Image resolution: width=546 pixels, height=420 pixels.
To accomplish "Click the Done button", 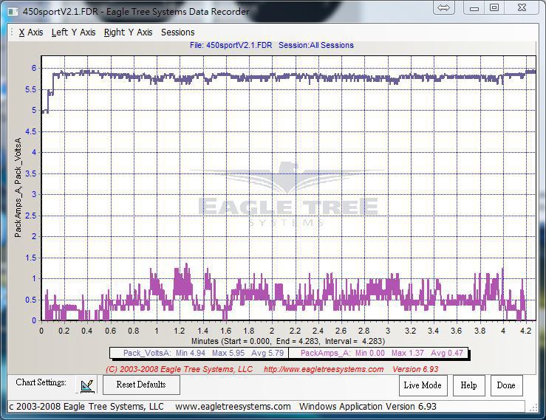I will coord(506,385).
